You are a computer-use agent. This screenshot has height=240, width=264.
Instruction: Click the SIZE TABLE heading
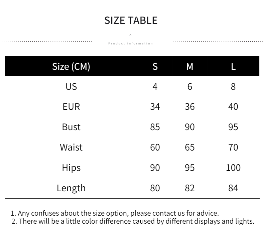click(x=131, y=20)
